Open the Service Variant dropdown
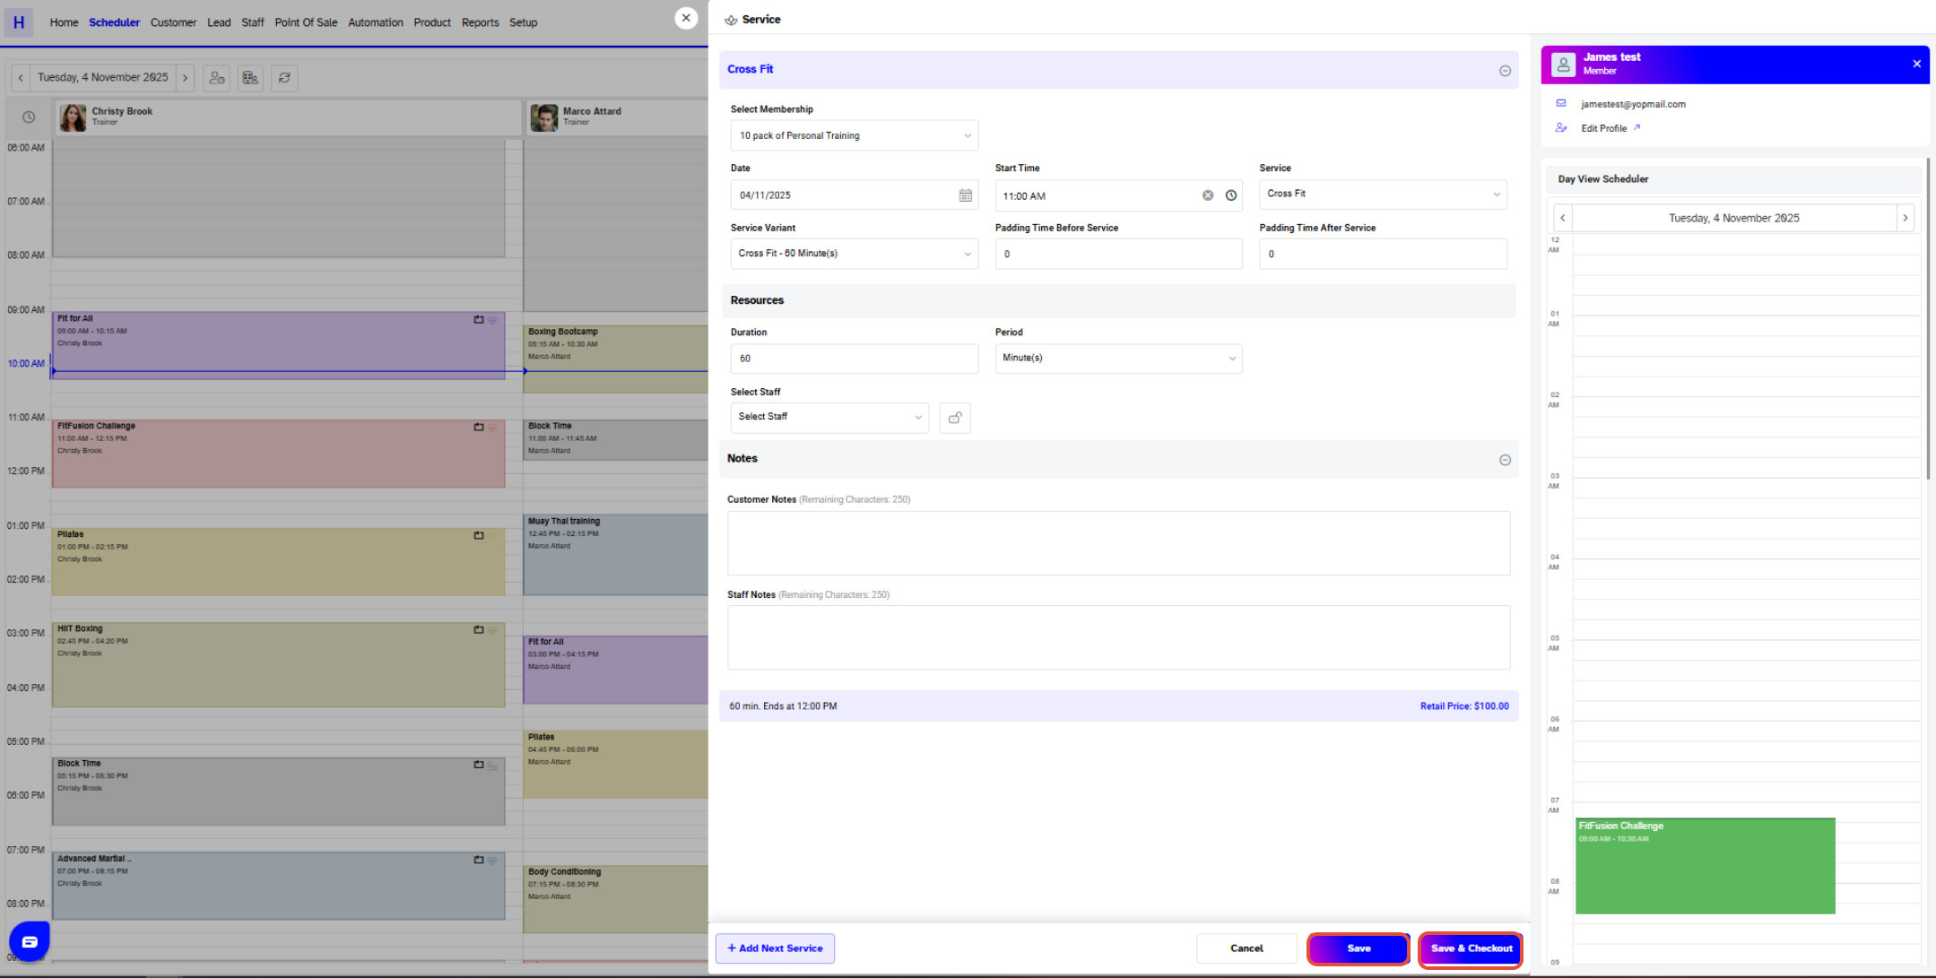Screen dimensions: 1936x978 854,254
